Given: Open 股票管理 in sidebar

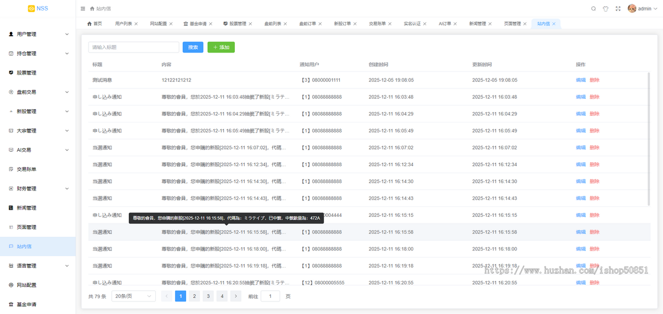Looking at the screenshot, I should (38, 73).
